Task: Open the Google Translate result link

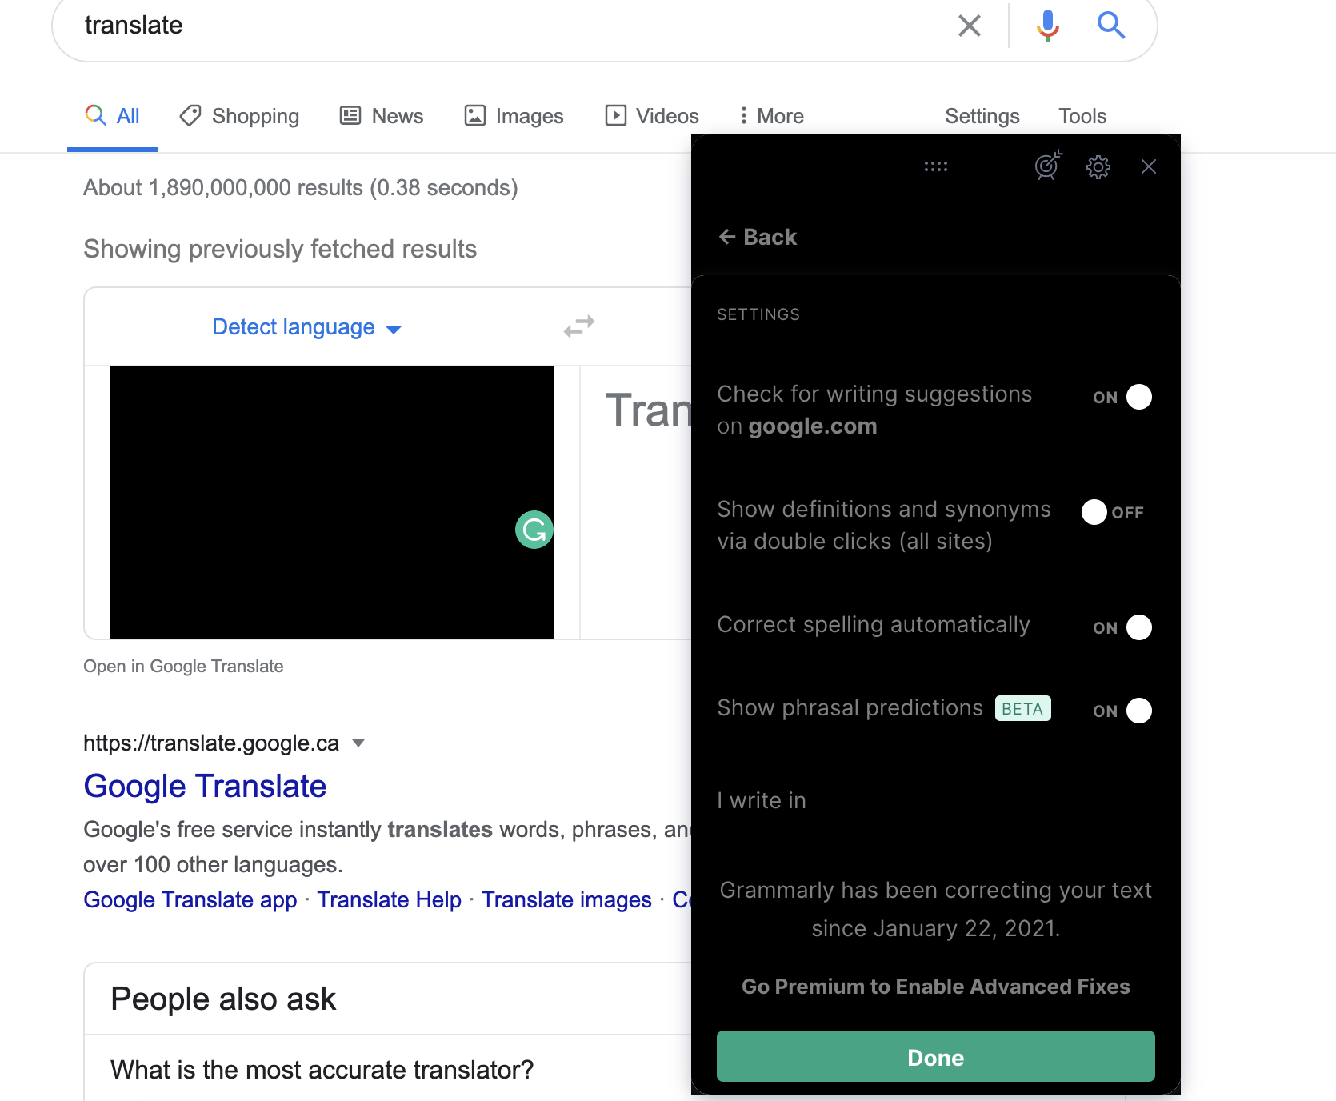Action: pyautogui.click(x=204, y=786)
